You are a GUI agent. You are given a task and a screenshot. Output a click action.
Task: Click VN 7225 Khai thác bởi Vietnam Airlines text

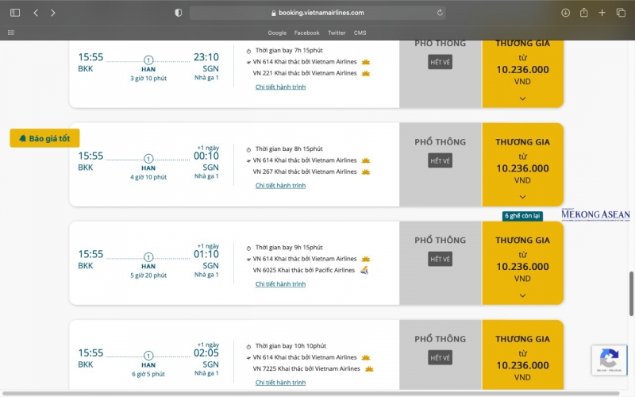tap(306, 368)
